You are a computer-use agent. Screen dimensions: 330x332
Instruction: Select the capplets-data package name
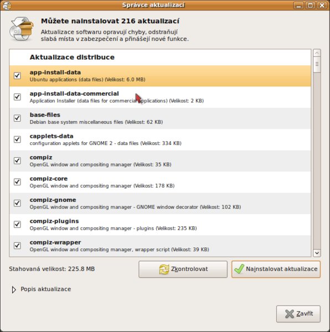(x=51, y=136)
